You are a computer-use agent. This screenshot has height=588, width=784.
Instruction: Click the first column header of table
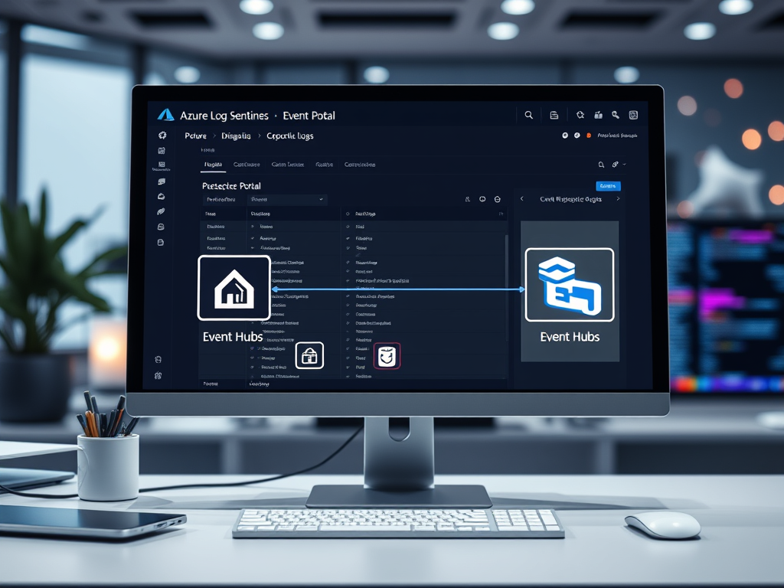(x=211, y=214)
